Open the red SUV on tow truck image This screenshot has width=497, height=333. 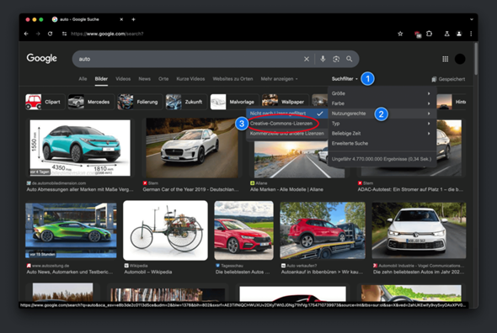click(x=323, y=230)
